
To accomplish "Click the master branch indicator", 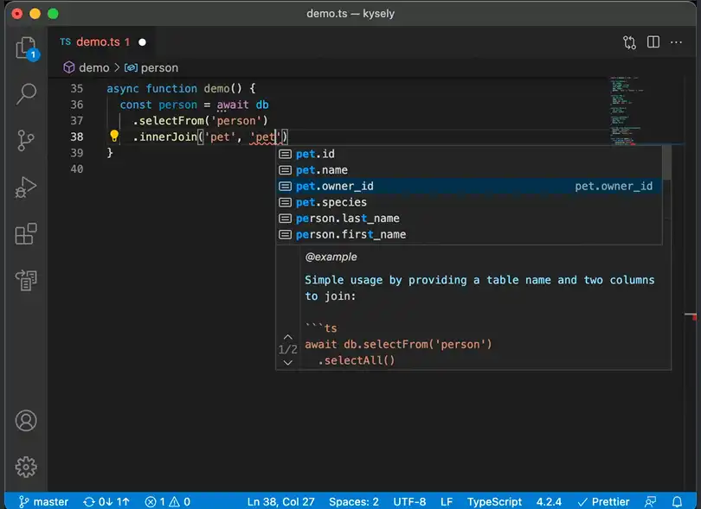I will [x=44, y=502].
